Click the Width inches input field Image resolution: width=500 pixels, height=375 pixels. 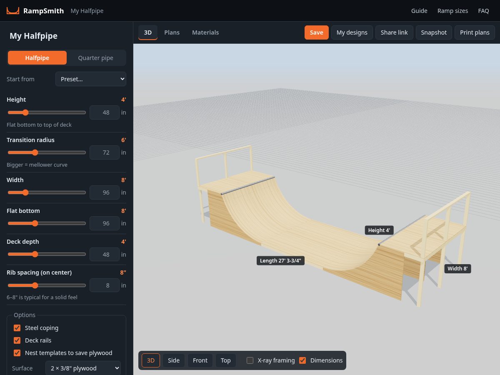click(105, 192)
